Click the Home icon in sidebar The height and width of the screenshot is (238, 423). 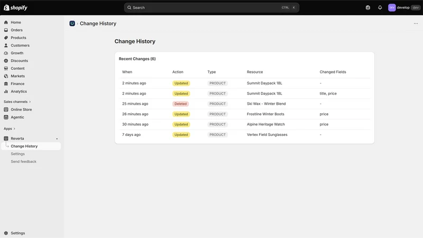coord(6,22)
